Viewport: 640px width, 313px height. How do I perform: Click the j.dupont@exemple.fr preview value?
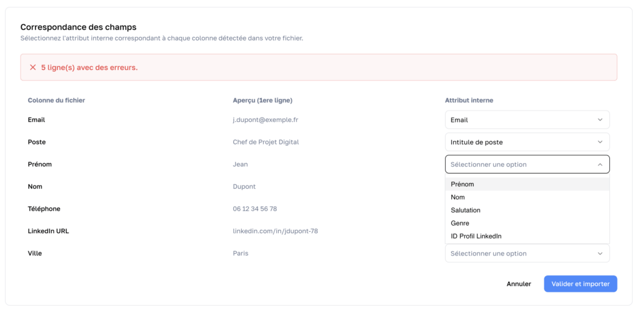(x=266, y=120)
